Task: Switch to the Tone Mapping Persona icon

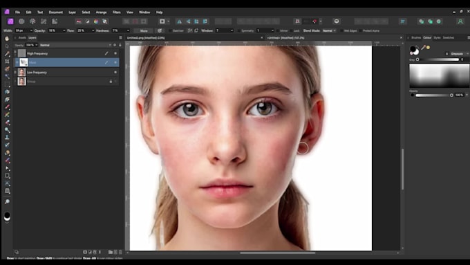Action: coord(44,21)
